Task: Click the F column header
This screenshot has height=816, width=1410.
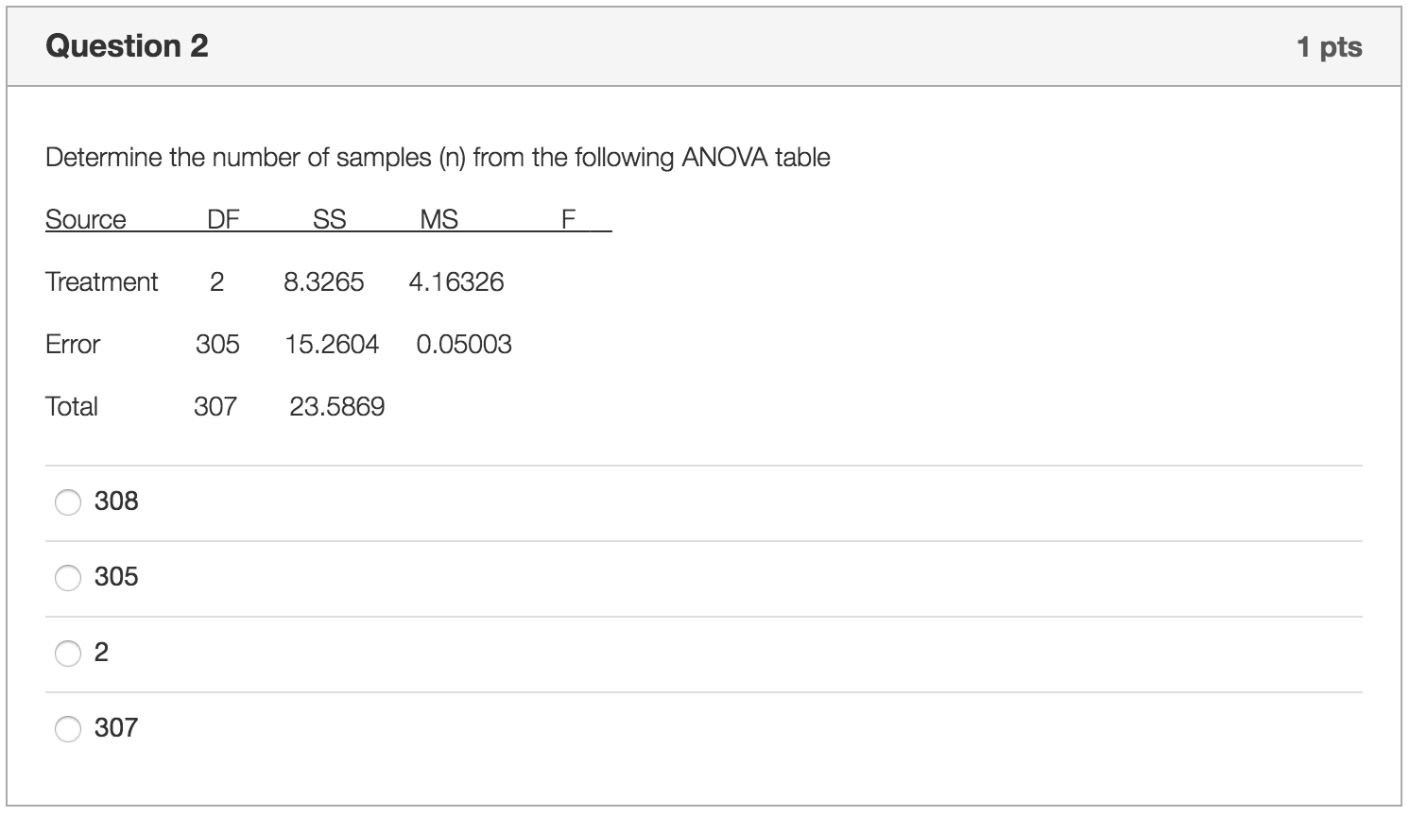Action: (566, 218)
